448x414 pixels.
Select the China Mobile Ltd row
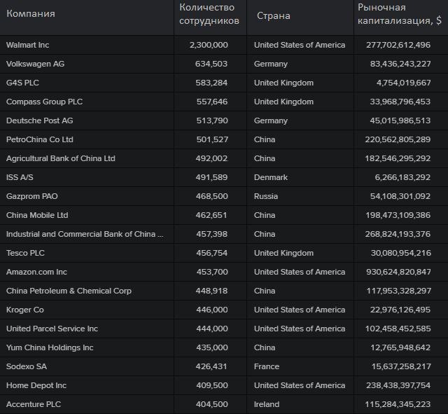(x=224, y=215)
